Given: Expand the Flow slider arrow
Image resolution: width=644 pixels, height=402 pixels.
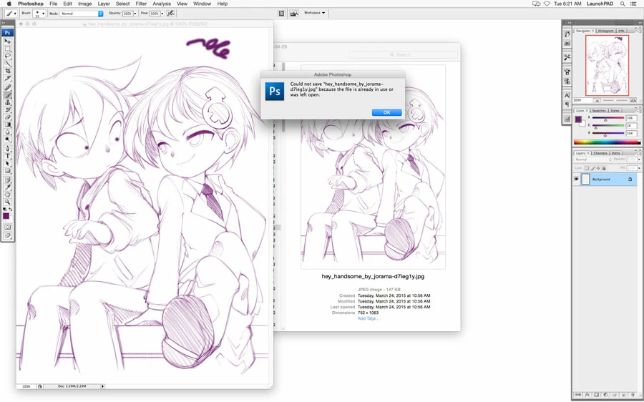Looking at the screenshot, I should [x=162, y=14].
